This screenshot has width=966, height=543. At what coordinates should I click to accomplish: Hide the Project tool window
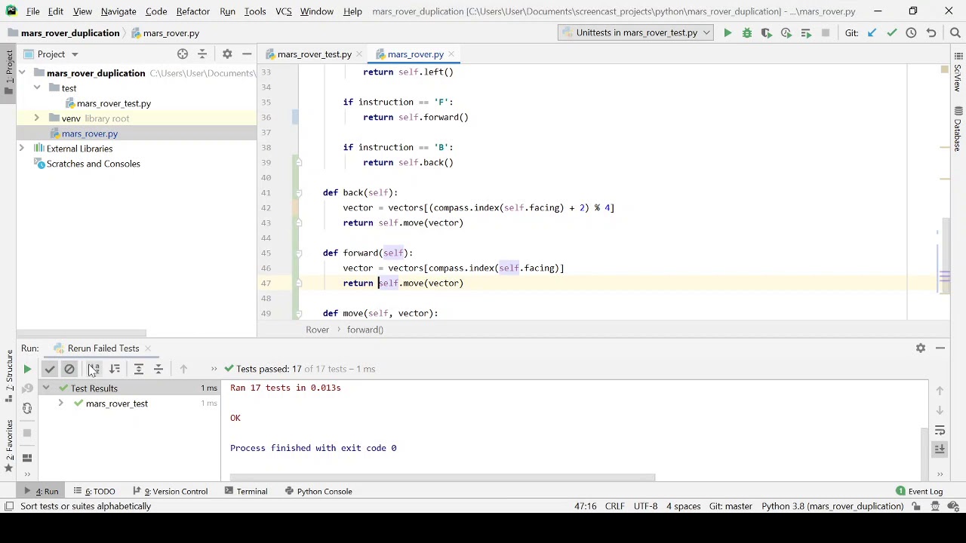247,54
